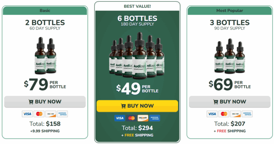The image size is (274, 144).
Task: Click Mastercard icon in Most Popular package
Action: pos(224,114)
